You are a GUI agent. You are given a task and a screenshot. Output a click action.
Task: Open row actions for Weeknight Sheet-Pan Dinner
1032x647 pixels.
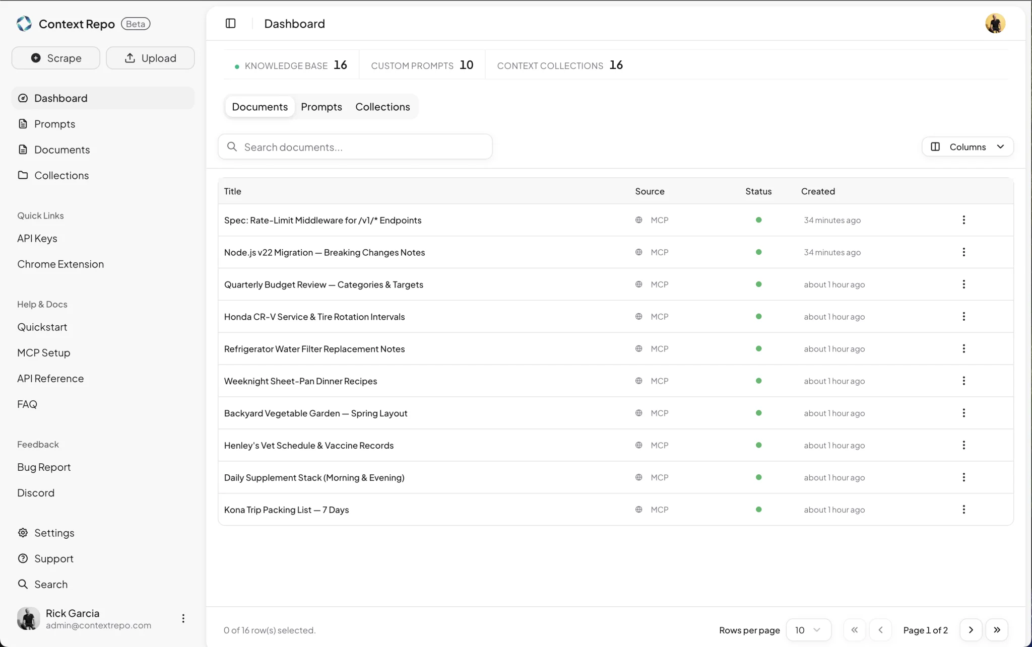coord(963,381)
